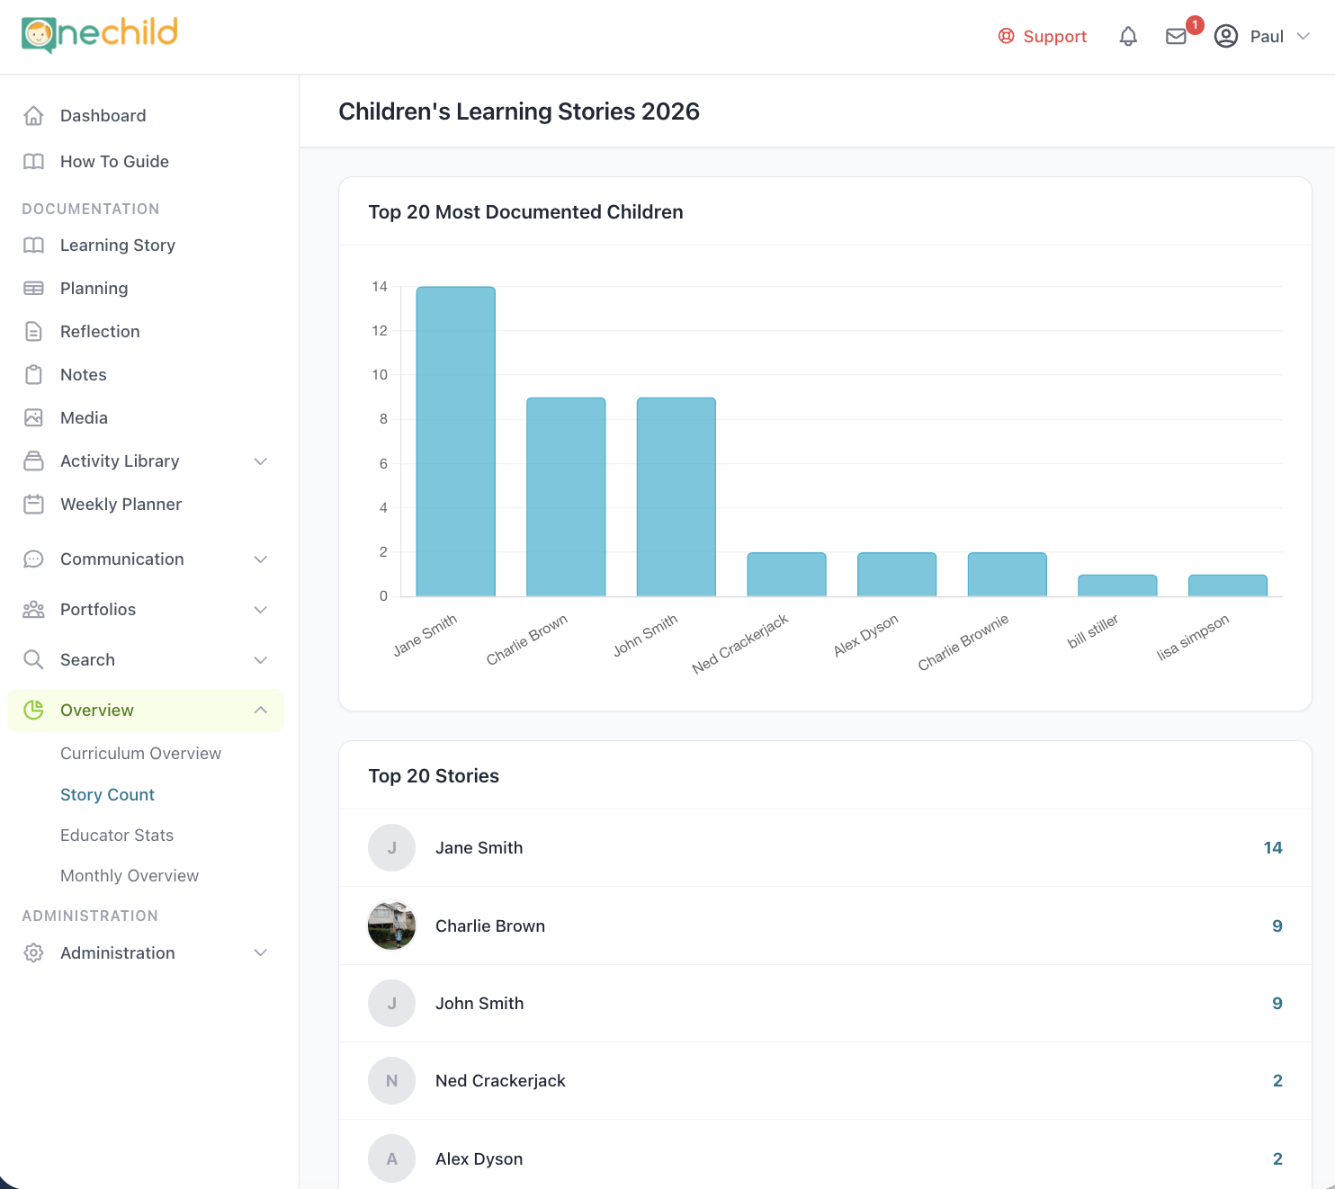Open the notifications bell

click(1128, 37)
